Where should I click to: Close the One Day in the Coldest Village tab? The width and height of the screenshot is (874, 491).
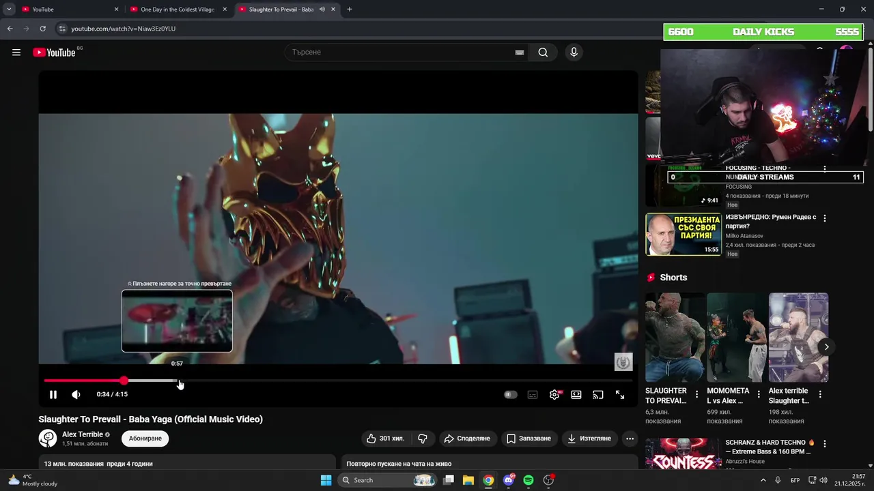(225, 10)
